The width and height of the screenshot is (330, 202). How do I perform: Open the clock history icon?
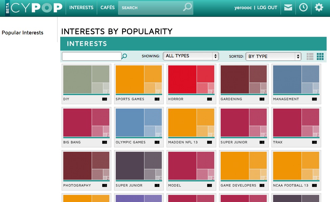pos(303,7)
